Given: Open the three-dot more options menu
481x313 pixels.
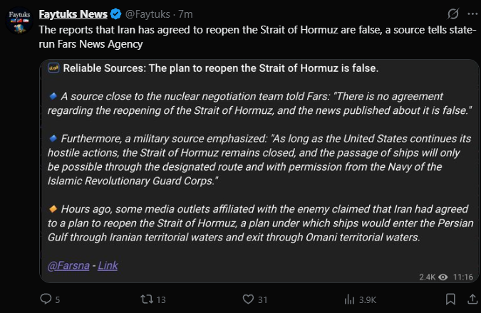Looking at the screenshot, I should click(472, 14).
